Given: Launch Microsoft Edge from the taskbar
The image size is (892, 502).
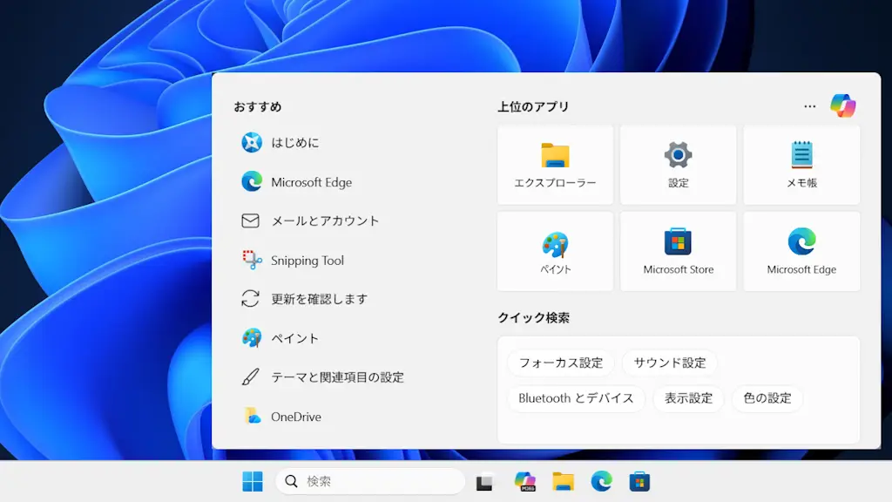Looking at the screenshot, I should [x=601, y=480].
